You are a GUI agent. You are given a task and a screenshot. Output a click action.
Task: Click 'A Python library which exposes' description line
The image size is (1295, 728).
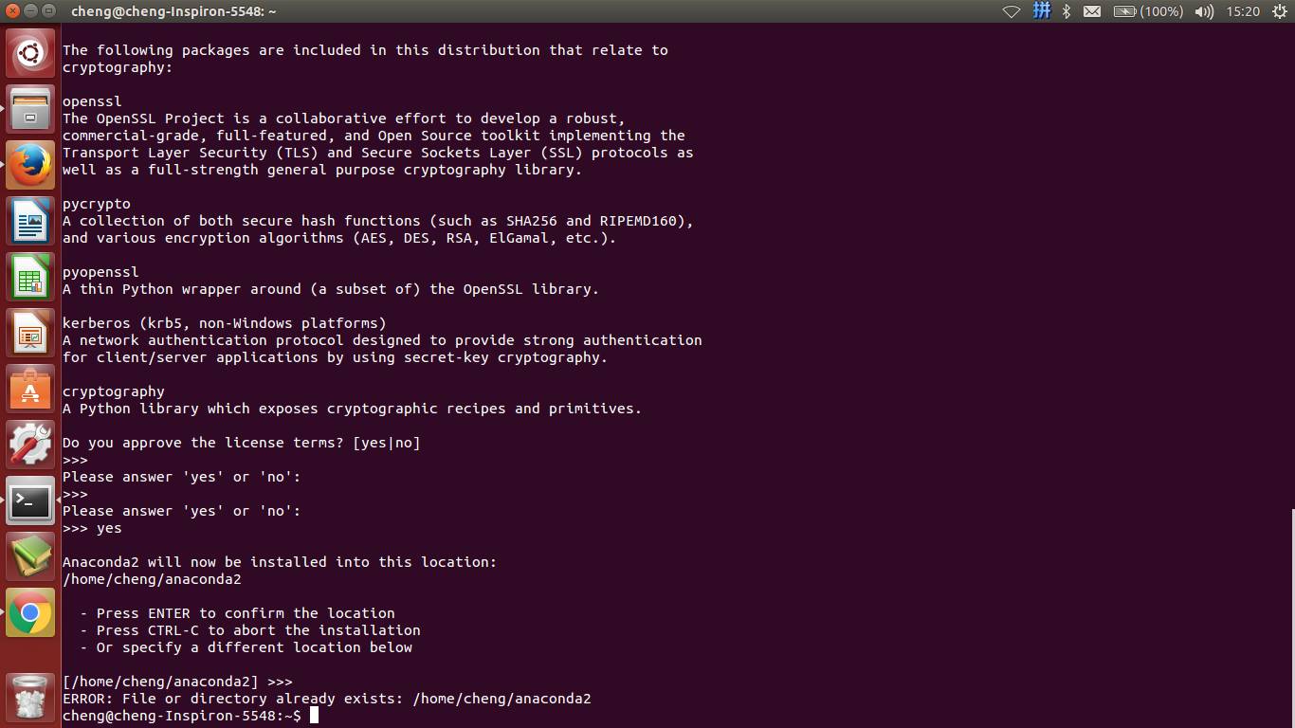click(x=353, y=409)
